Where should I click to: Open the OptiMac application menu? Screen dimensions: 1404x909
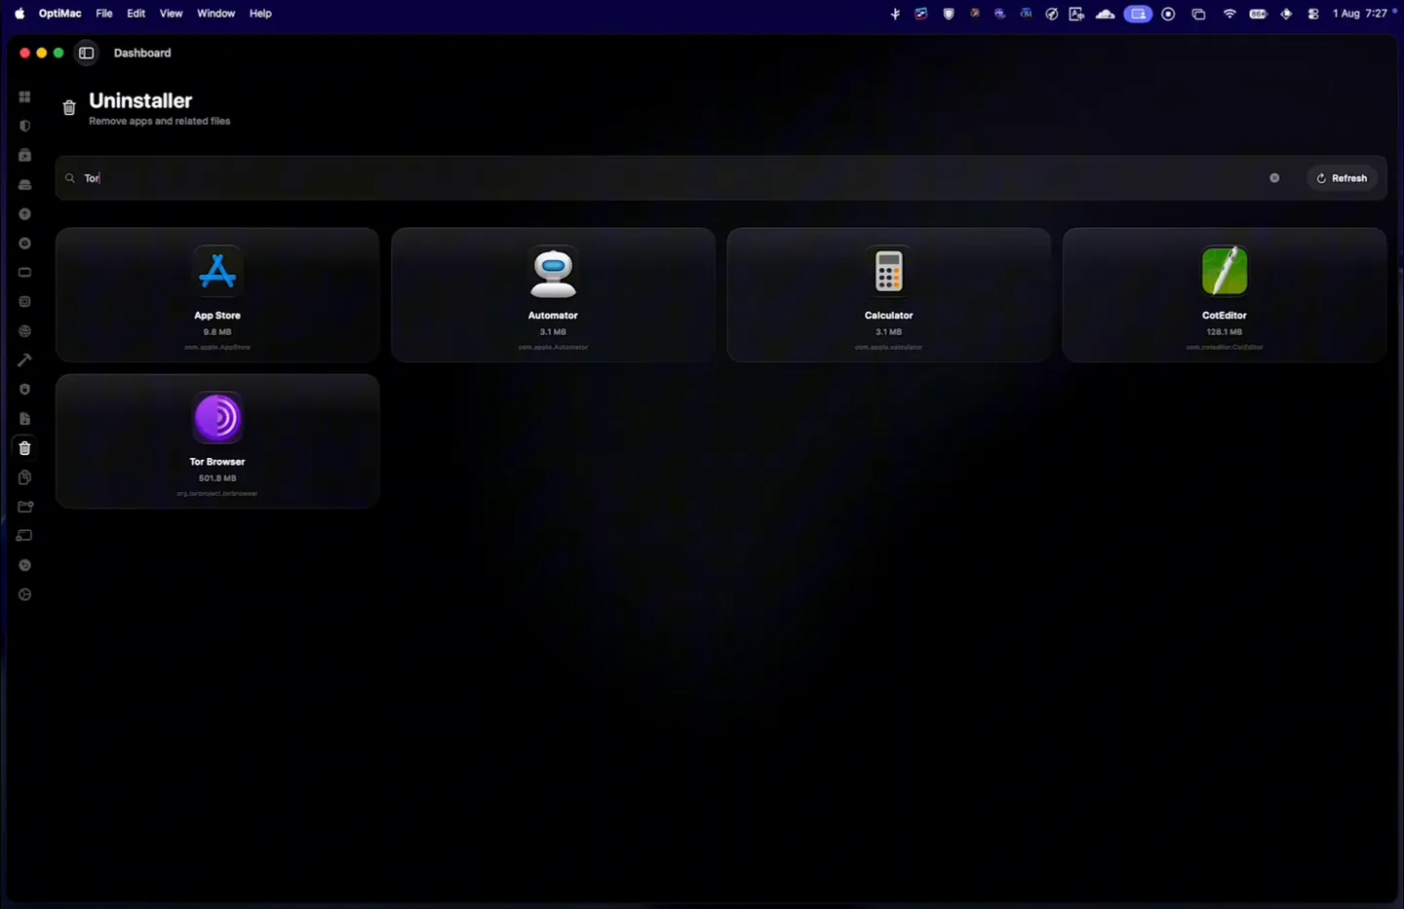59,14
